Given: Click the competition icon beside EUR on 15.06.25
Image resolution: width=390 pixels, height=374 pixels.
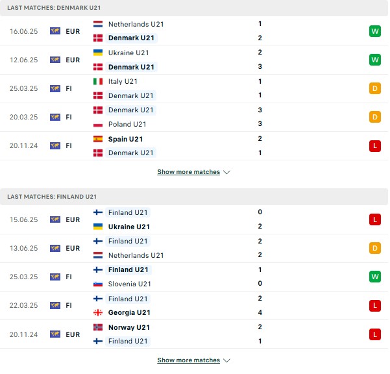Looking at the screenshot, I should pyautogui.click(x=55, y=219).
